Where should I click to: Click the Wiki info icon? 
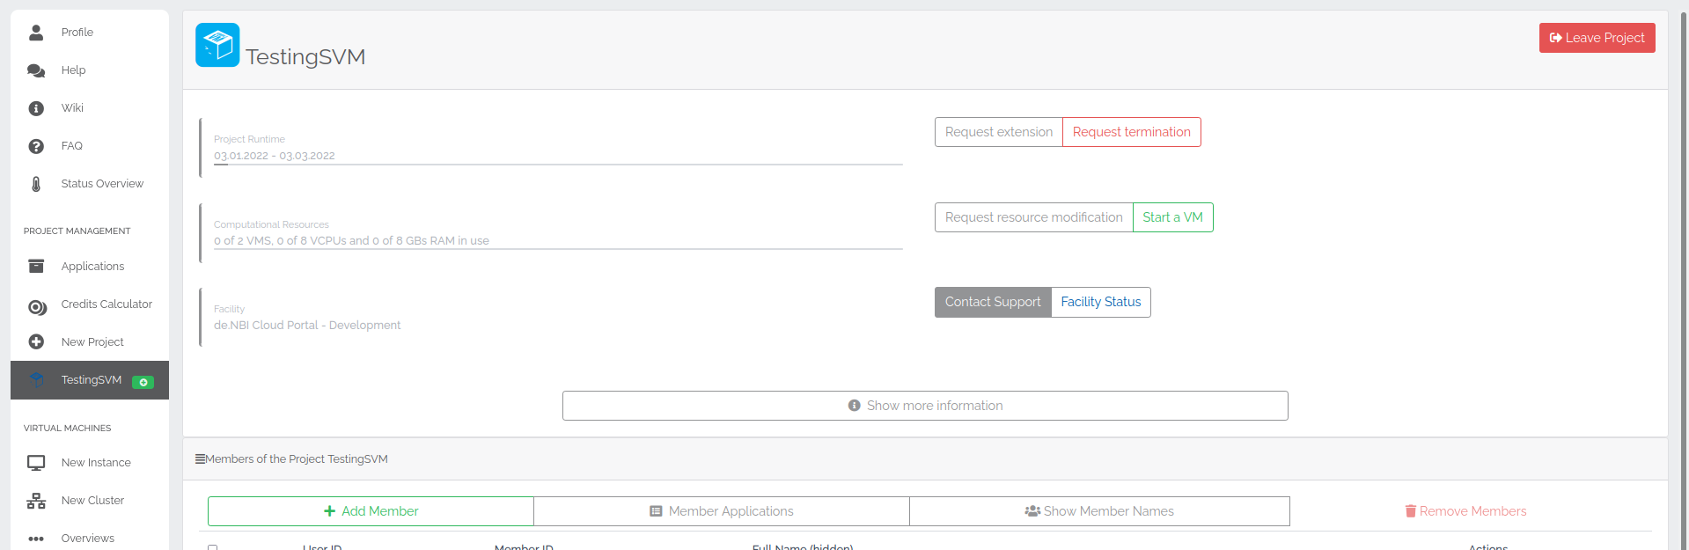point(36,108)
